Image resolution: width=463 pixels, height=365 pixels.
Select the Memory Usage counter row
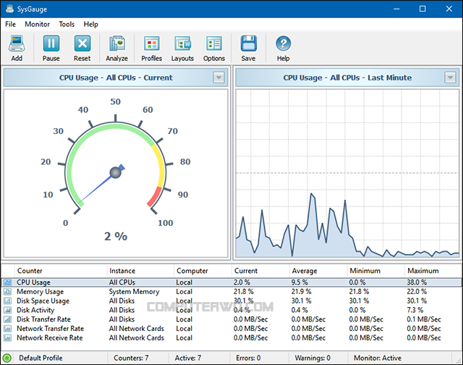231,292
